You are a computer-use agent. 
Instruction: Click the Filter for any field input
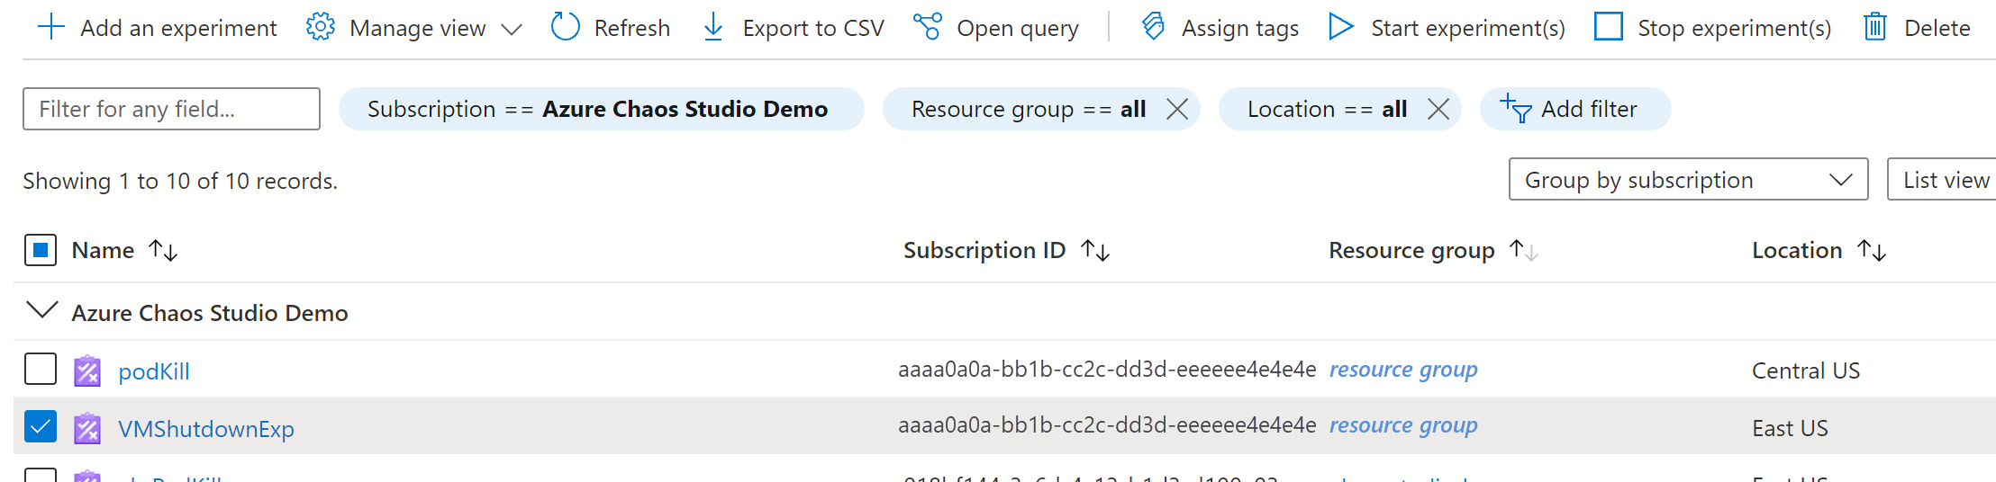point(171,109)
